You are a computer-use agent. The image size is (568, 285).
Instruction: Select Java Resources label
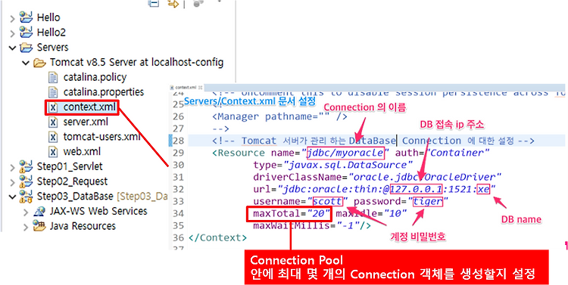pos(83,226)
